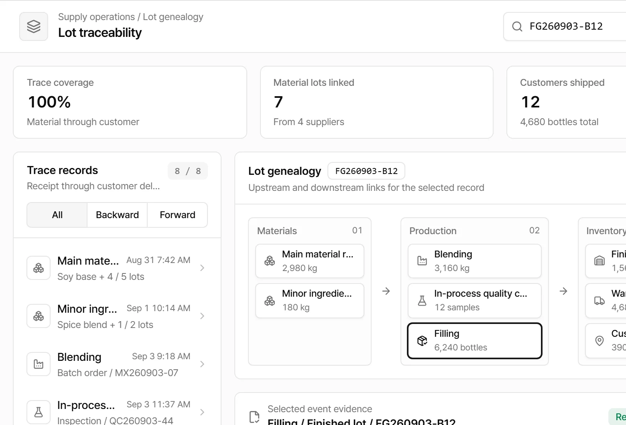Expand the Blending record chevron
626x425 pixels.
coord(202,364)
